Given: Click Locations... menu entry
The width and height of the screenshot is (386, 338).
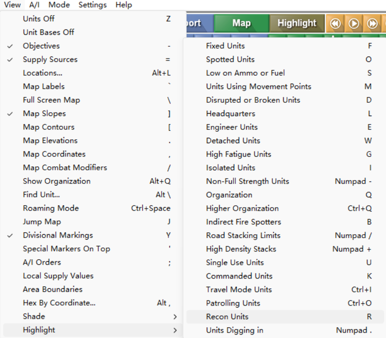Looking at the screenshot, I should coord(42,73).
